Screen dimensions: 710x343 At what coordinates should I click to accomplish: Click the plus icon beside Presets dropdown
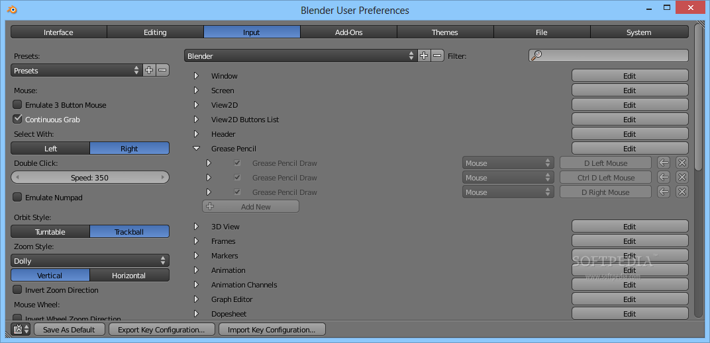tap(150, 71)
